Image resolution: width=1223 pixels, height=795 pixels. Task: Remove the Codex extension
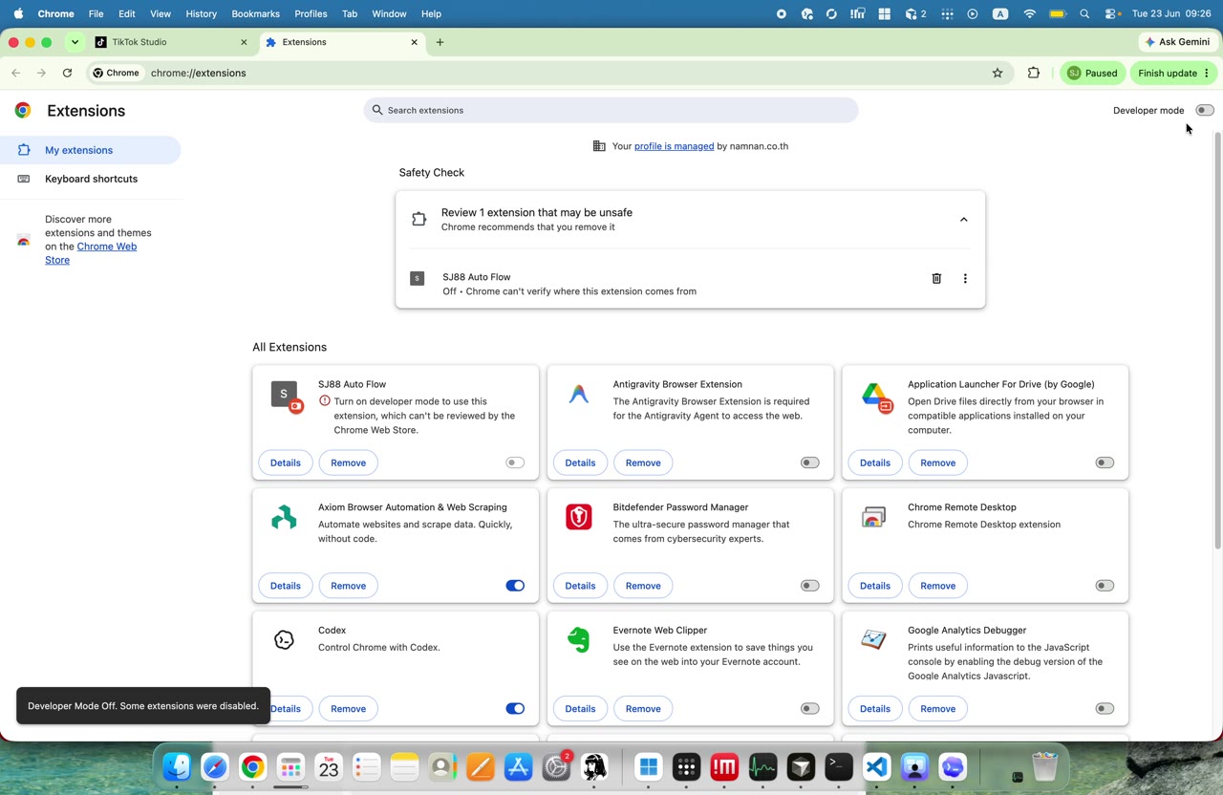(348, 709)
